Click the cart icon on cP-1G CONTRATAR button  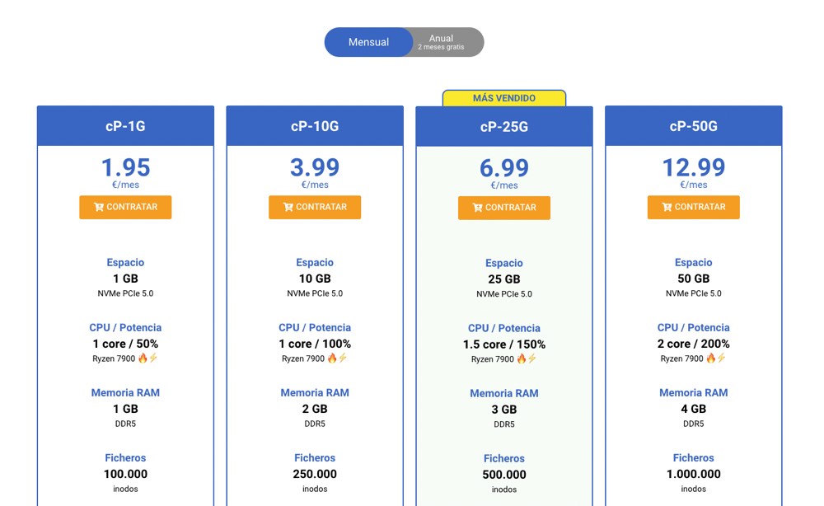[x=98, y=207]
